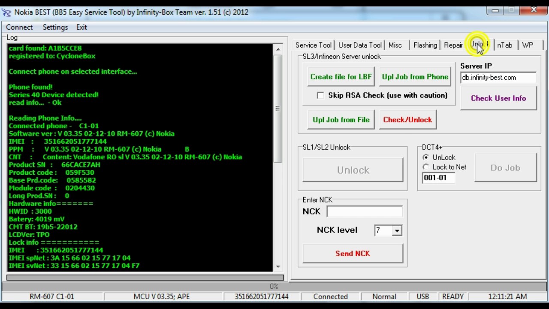Select the Unlock tab
Screen dimensions: 549x309
(480, 44)
